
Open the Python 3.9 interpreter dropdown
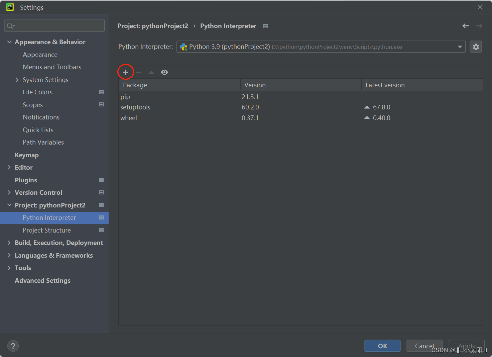click(x=460, y=47)
